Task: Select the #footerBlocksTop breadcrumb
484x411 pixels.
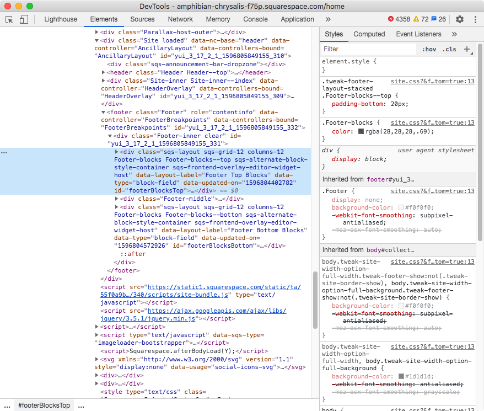Action: [x=44, y=405]
